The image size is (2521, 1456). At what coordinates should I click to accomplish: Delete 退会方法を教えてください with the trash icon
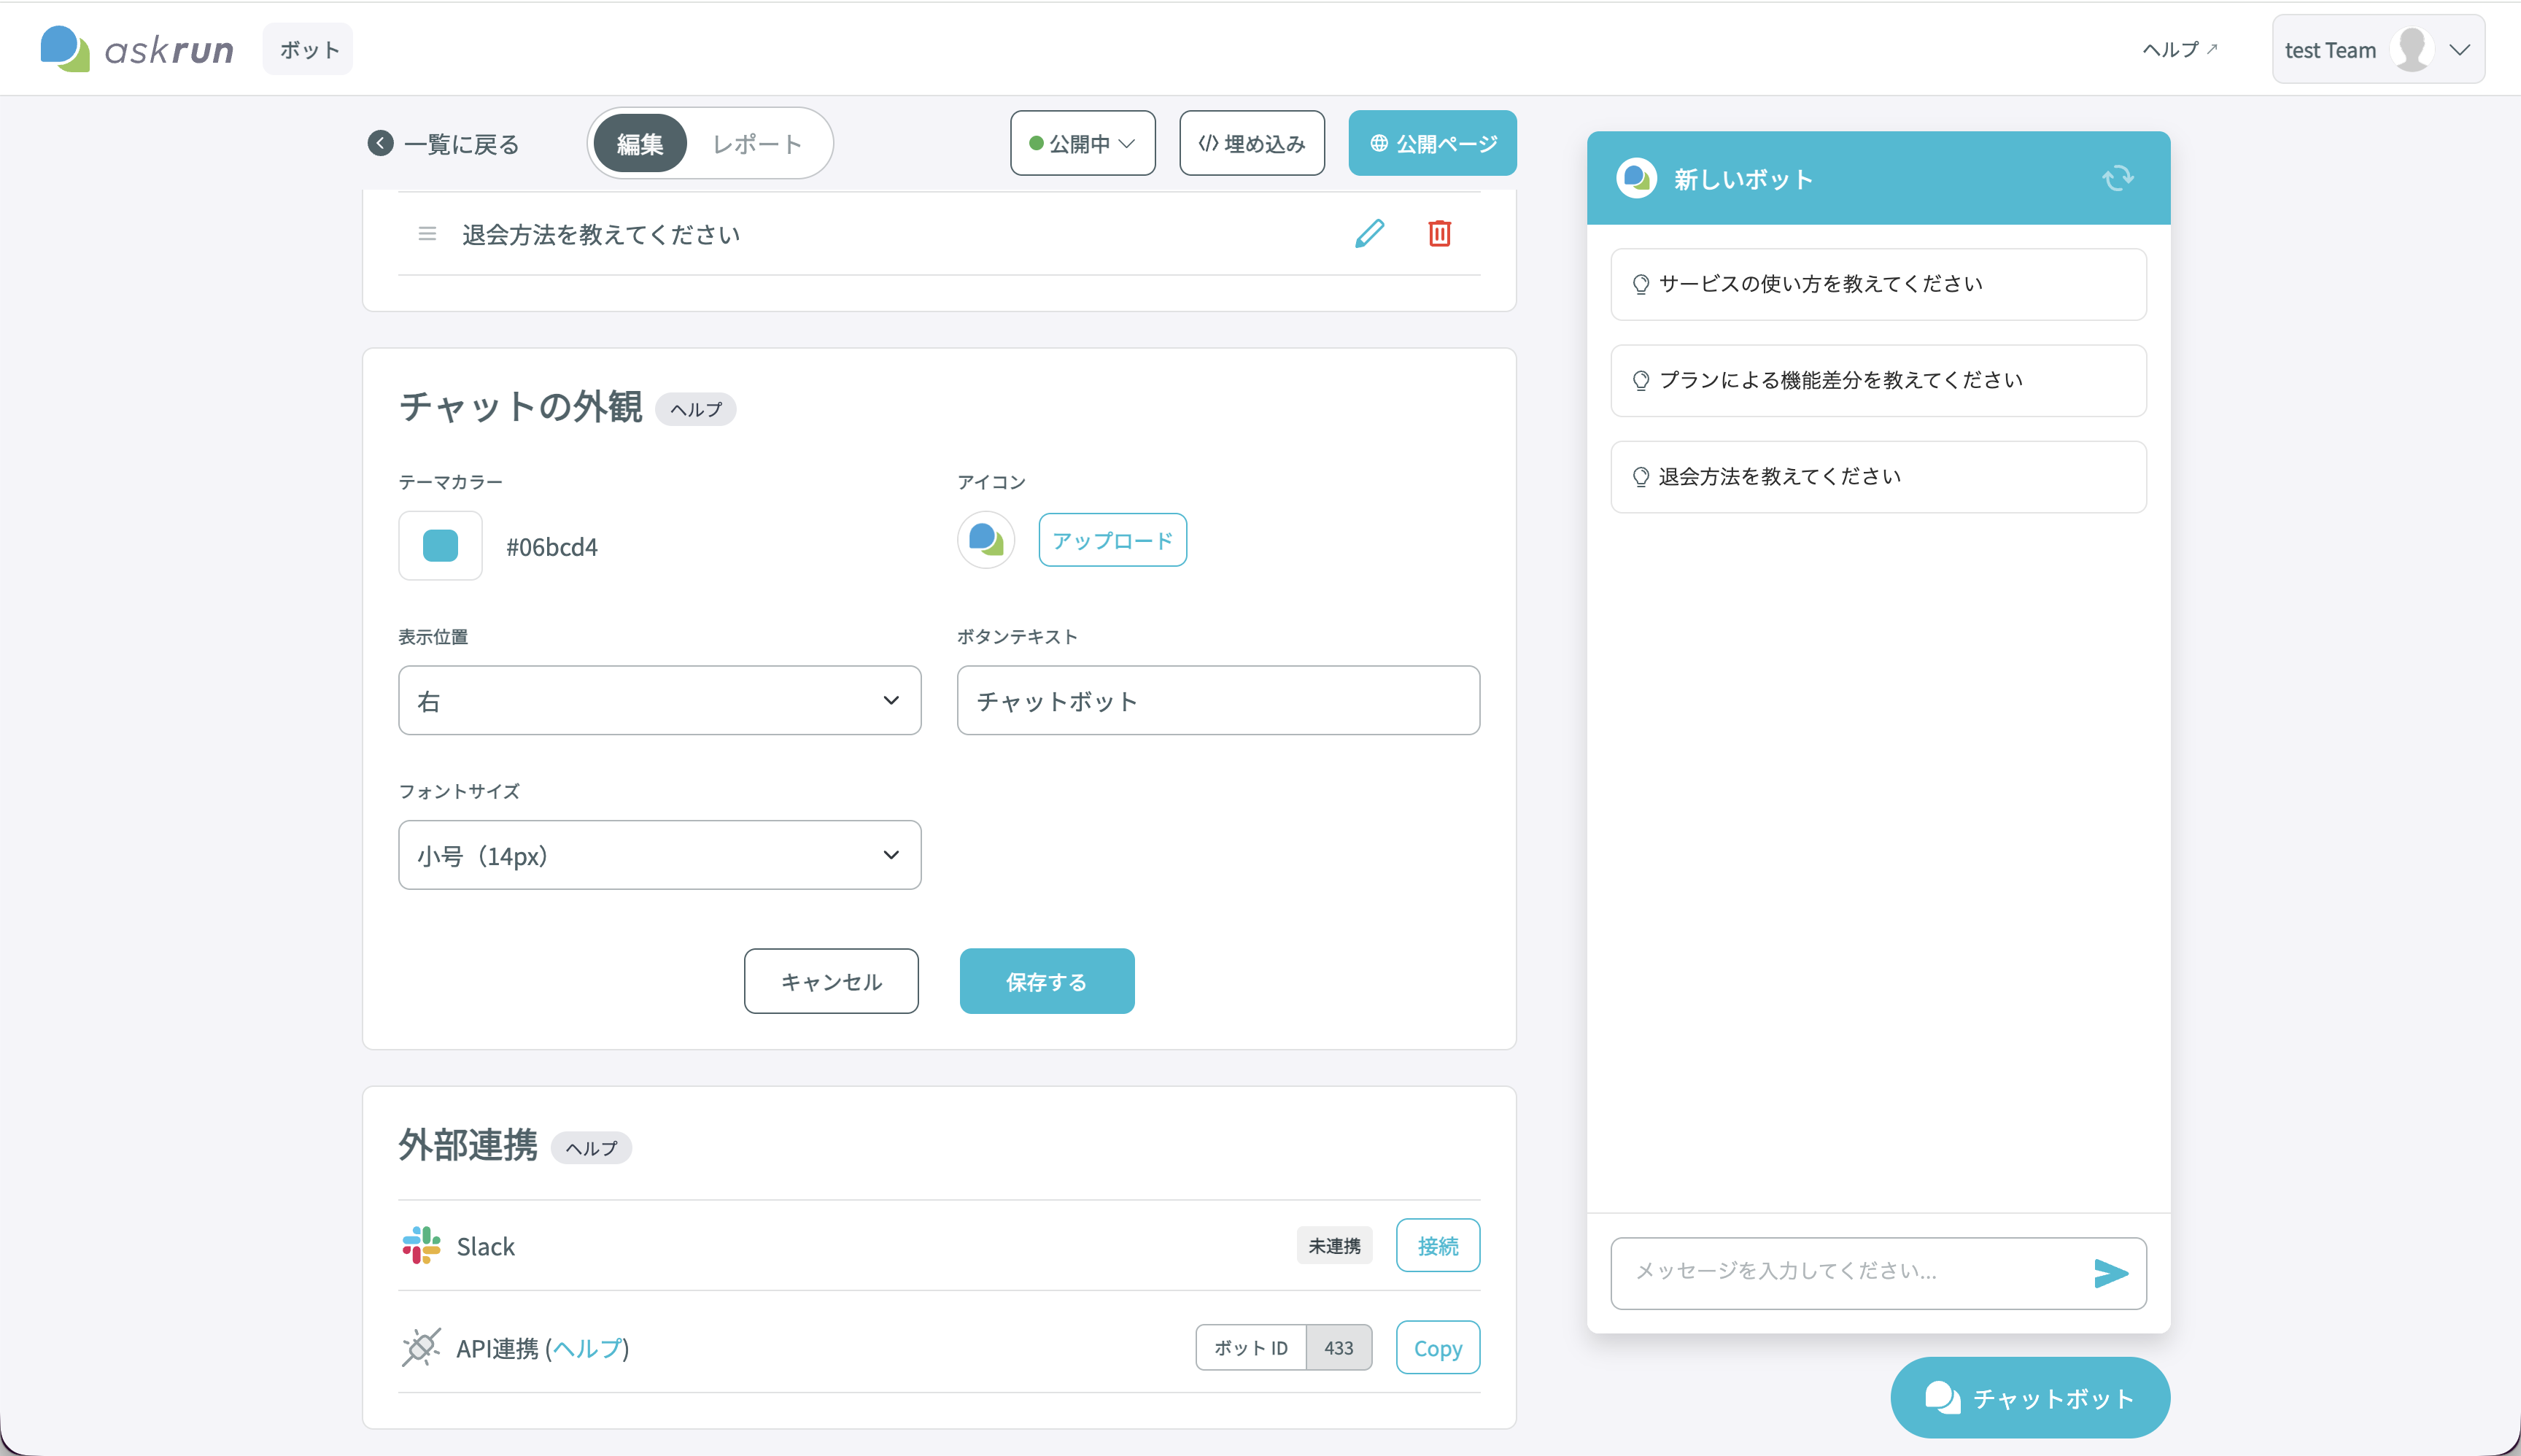(x=1439, y=233)
